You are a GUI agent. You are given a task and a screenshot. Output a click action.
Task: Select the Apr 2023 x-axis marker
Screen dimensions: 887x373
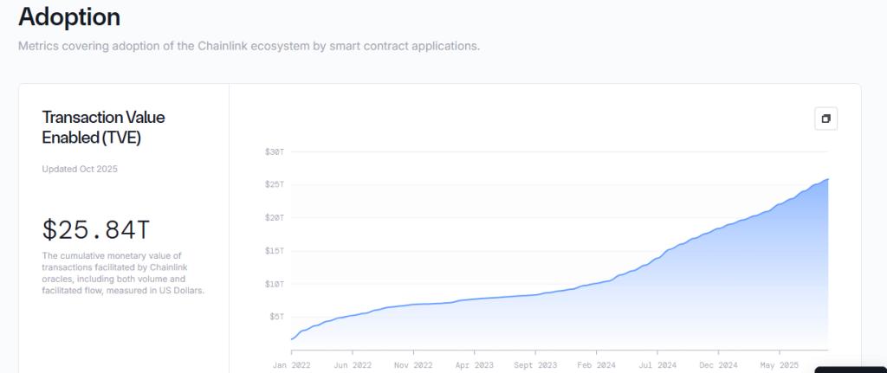coord(475,365)
